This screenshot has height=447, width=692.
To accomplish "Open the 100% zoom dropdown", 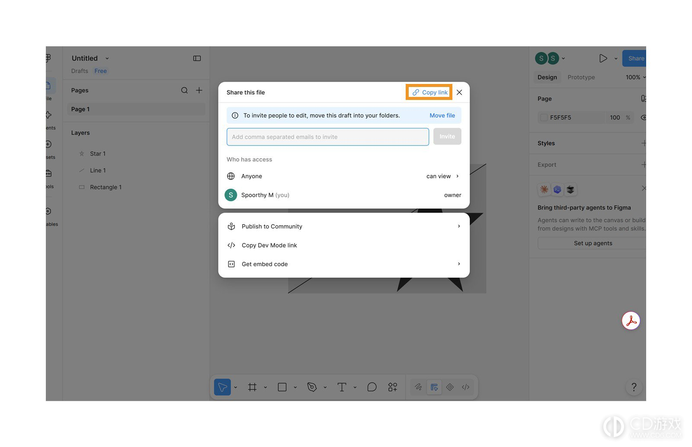I will pyautogui.click(x=635, y=77).
